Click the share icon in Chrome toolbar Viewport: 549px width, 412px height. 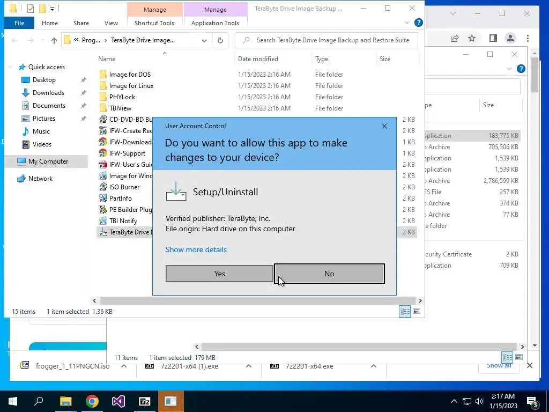[455, 38]
